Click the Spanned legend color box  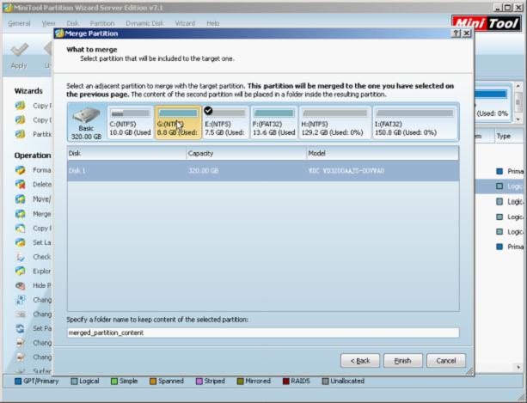153,382
